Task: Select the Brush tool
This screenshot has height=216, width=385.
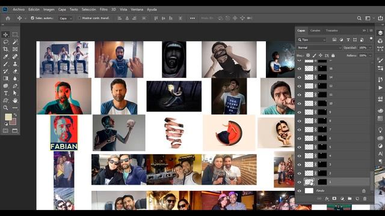Action: coord(5,64)
